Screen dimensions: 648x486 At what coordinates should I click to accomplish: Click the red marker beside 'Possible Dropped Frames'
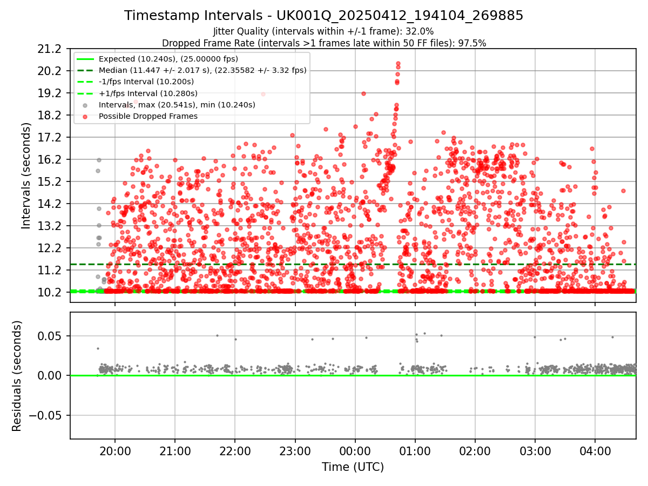[86, 116]
